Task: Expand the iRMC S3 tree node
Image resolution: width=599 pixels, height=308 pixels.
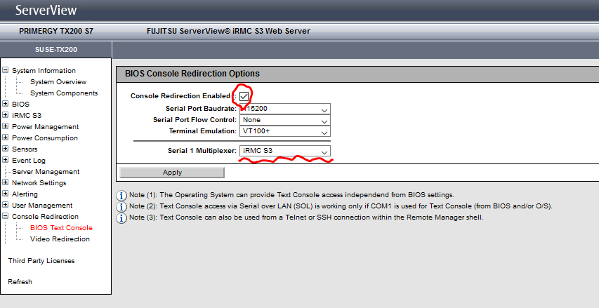Action: (x=5, y=115)
